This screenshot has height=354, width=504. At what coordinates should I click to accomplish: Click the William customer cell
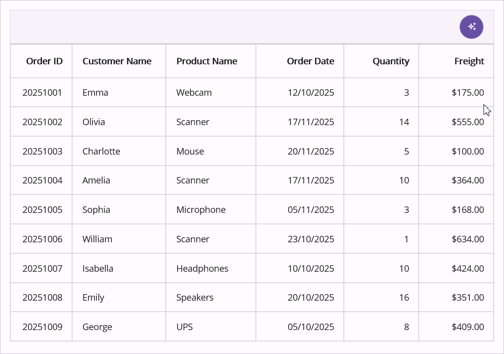point(97,239)
